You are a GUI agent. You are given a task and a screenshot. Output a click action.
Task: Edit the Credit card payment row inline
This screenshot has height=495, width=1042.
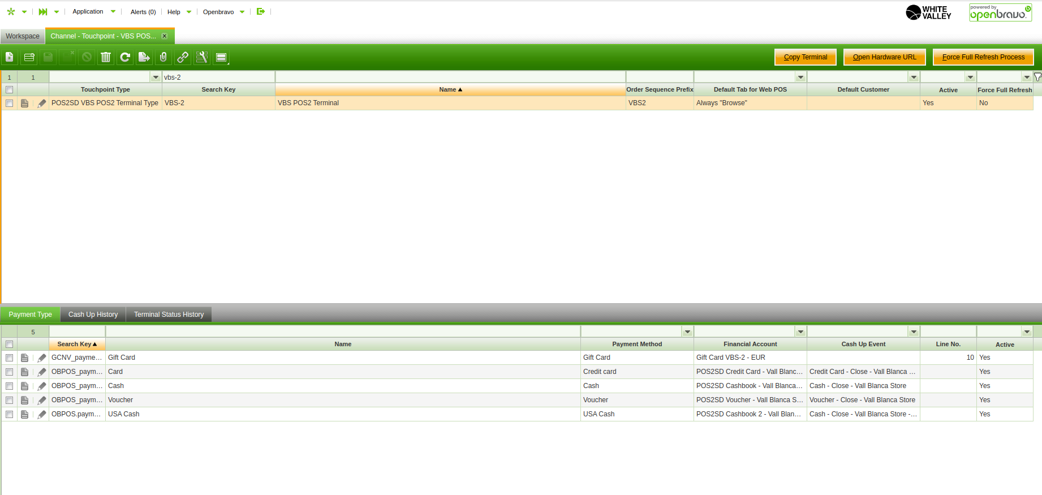[x=42, y=372]
